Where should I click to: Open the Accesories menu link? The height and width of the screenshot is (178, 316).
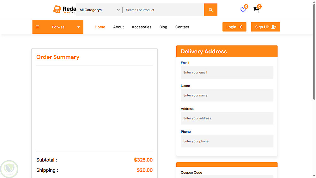142,27
